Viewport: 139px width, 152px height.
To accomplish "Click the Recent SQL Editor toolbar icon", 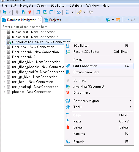I will click(45, 12).
